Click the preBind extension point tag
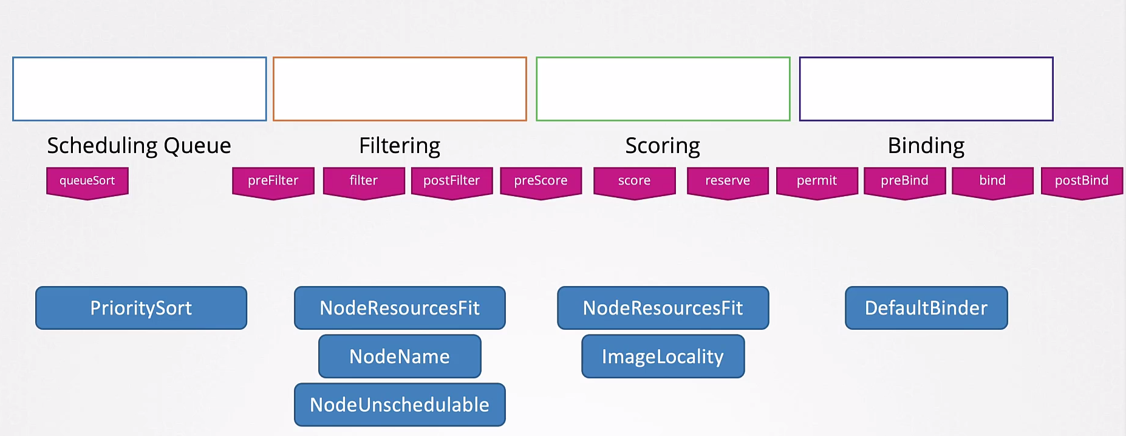Viewport: 1126px width, 436px height. 904,181
